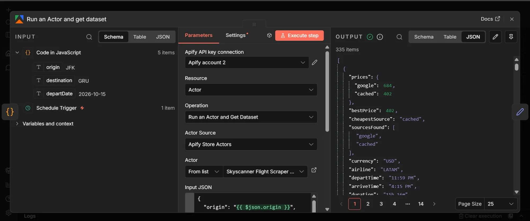Open the From list mode dropdown

(204, 172)
